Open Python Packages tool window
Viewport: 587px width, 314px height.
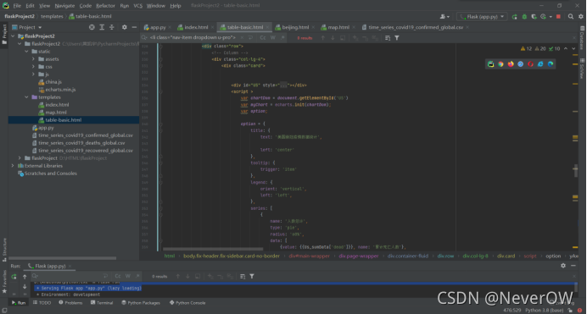coord(141,303)
